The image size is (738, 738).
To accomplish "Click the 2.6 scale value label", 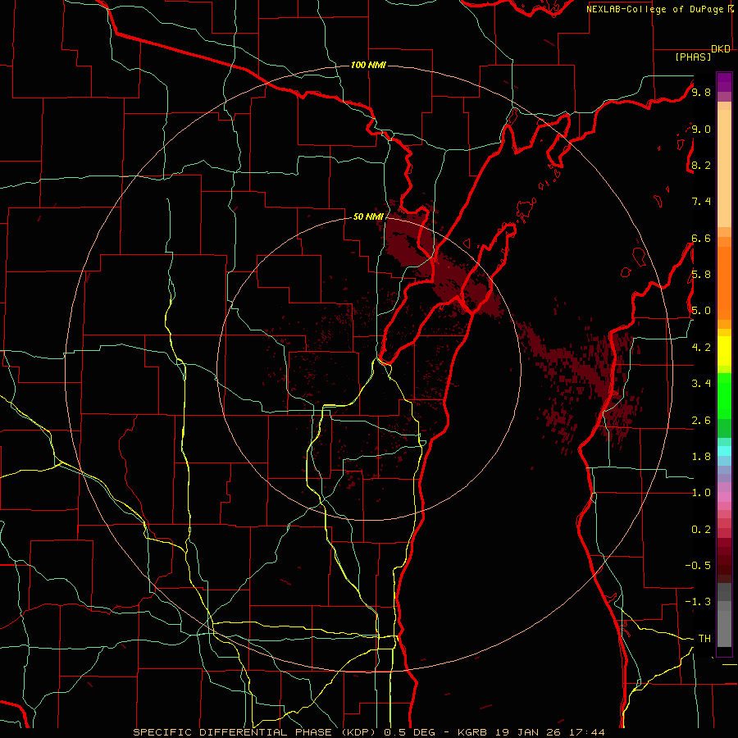I will pos(701,421).
